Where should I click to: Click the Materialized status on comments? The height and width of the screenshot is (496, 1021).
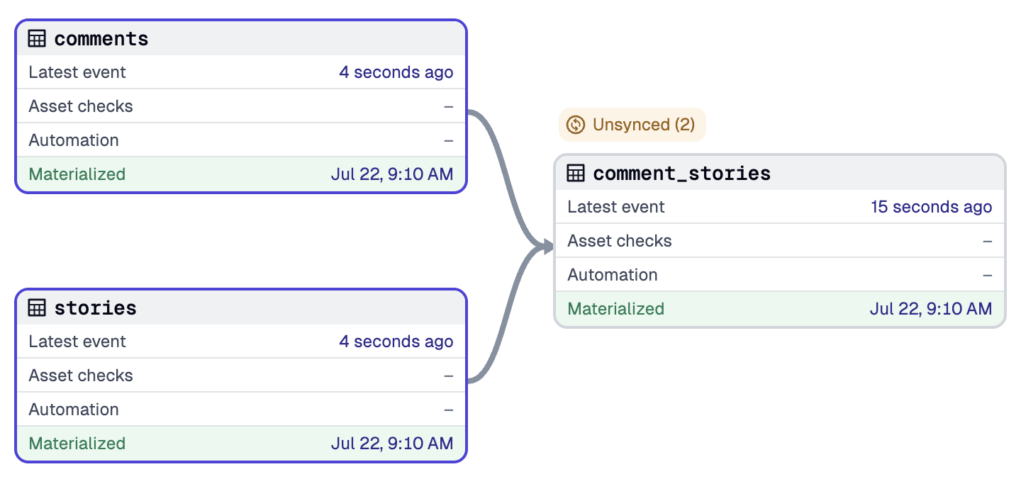click(x=77, y=174)
